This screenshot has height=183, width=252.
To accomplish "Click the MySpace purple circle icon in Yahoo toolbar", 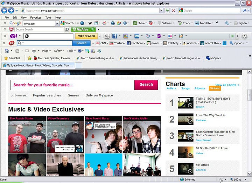I will [159, 36].
